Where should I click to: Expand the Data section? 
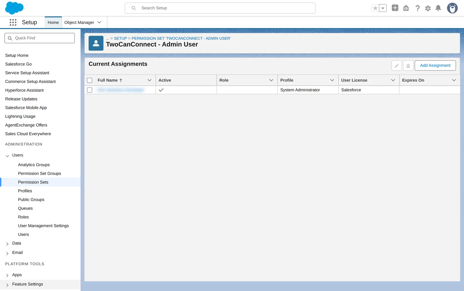click(x=7, y=244)
